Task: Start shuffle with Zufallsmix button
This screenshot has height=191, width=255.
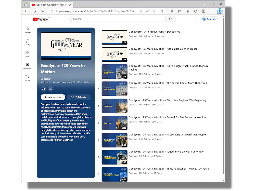Action: 79,97
